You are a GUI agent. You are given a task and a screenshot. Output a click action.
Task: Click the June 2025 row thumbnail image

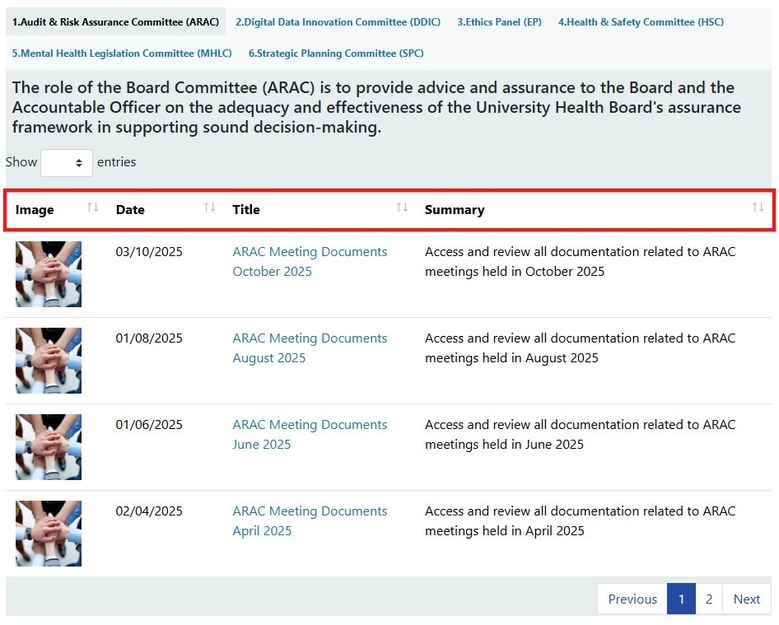[x=49, y=447]
